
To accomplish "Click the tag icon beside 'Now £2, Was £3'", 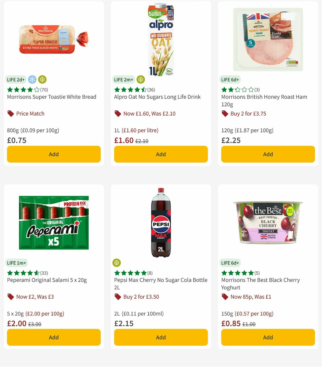I will click(x=10, y=297).
